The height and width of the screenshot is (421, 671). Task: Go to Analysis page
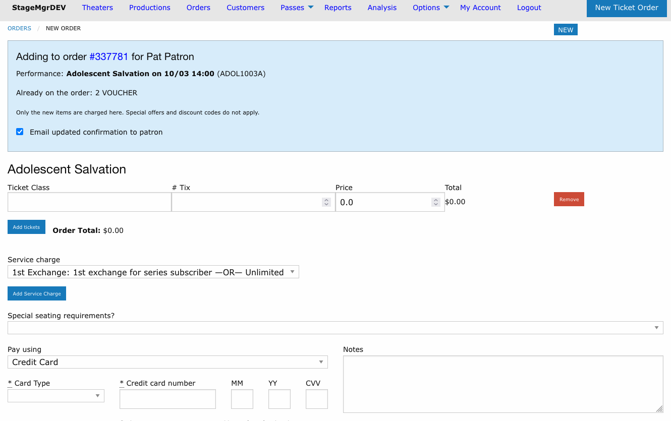click(x=382, y=8)
